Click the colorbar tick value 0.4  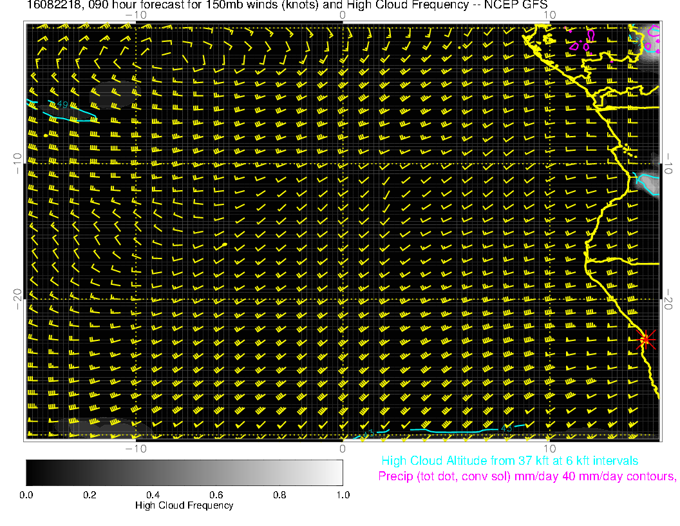coord(153,495)
